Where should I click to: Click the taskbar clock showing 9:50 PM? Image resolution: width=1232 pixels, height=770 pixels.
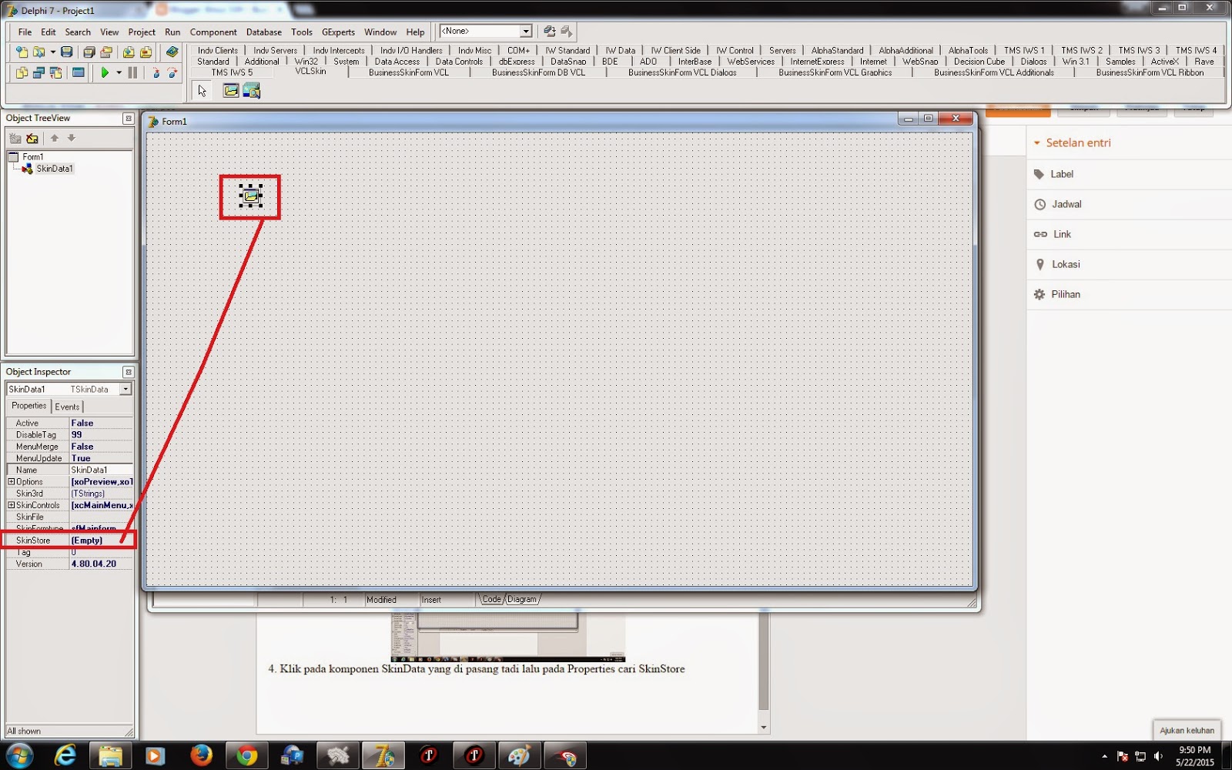tap(1194, 756)
